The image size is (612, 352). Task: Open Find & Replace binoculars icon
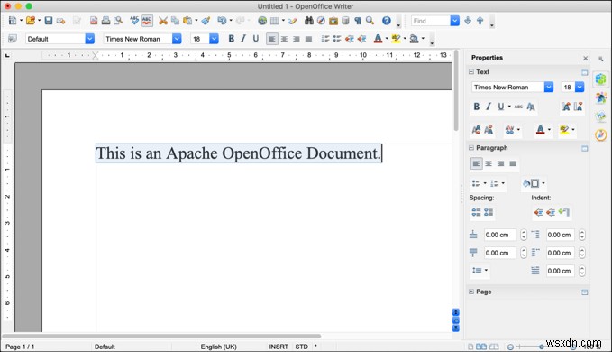(309, 21)
